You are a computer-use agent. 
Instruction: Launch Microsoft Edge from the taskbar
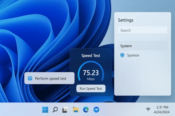tap(86, 110)
